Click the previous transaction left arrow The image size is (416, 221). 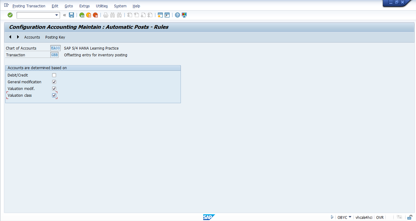(x=10, y=37)
